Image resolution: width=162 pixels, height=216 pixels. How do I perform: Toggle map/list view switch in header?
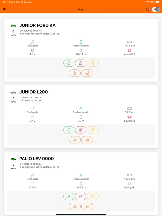tap(156, 9)
